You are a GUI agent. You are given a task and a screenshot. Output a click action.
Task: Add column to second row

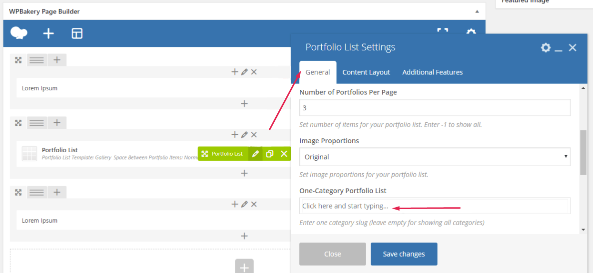(x=57, y=122)
